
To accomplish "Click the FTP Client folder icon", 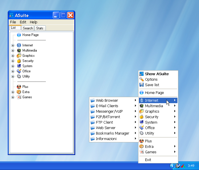I will click(92, 122).
